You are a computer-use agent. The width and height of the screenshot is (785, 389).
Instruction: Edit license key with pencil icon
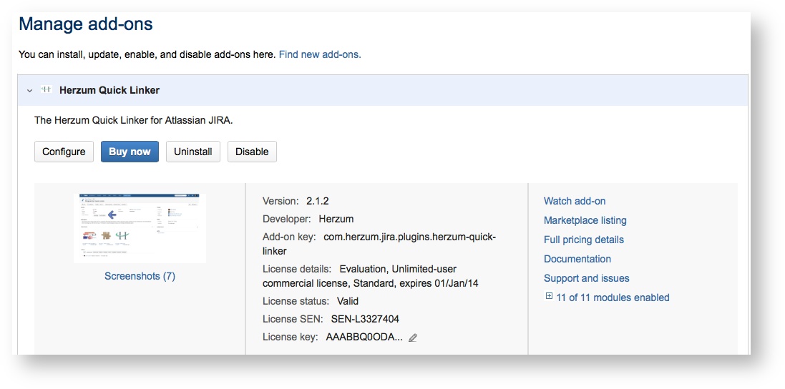[x=413, y=338]
